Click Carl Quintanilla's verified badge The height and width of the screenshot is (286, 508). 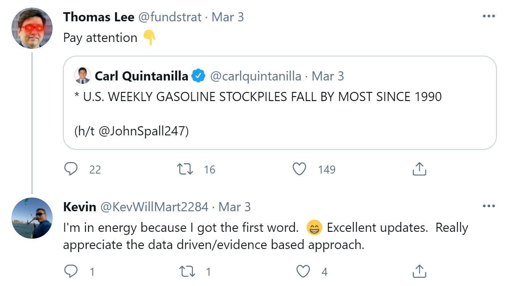(198, 76)
